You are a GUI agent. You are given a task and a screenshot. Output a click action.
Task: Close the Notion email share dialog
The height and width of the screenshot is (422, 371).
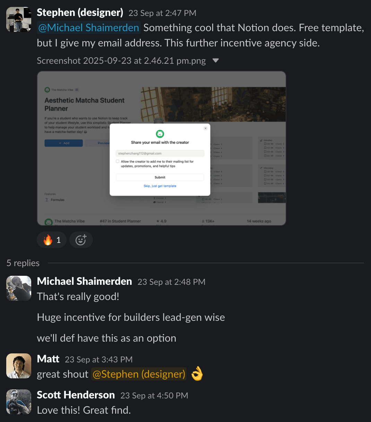click(206, 128)
